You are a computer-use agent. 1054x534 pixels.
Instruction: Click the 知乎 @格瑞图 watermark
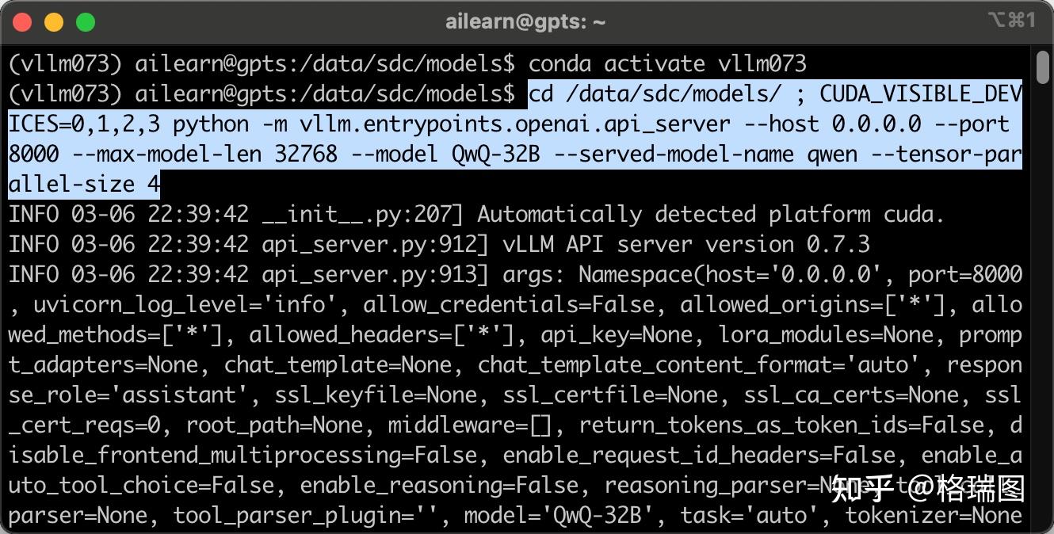pos(927,490)
